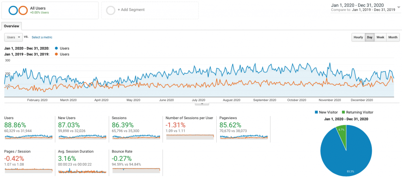Viewport: 402px width, 178px height.
Task: Select the Week granularity button
Action: (x=380, y=37)
